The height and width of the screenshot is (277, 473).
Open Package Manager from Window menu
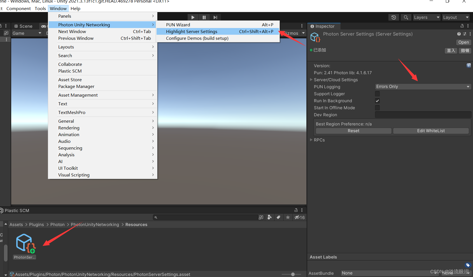pos(103,87)
